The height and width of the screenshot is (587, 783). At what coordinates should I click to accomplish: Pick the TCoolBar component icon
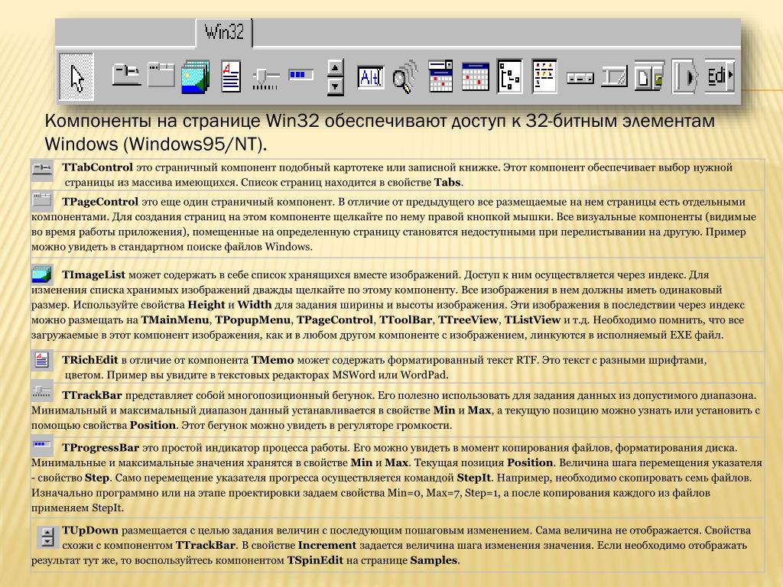(x=684, y=76)
